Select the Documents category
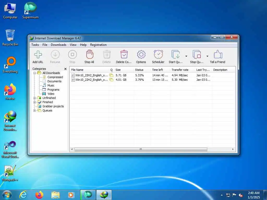The height and width of the screenshot is (200, 267). [54, 81]
